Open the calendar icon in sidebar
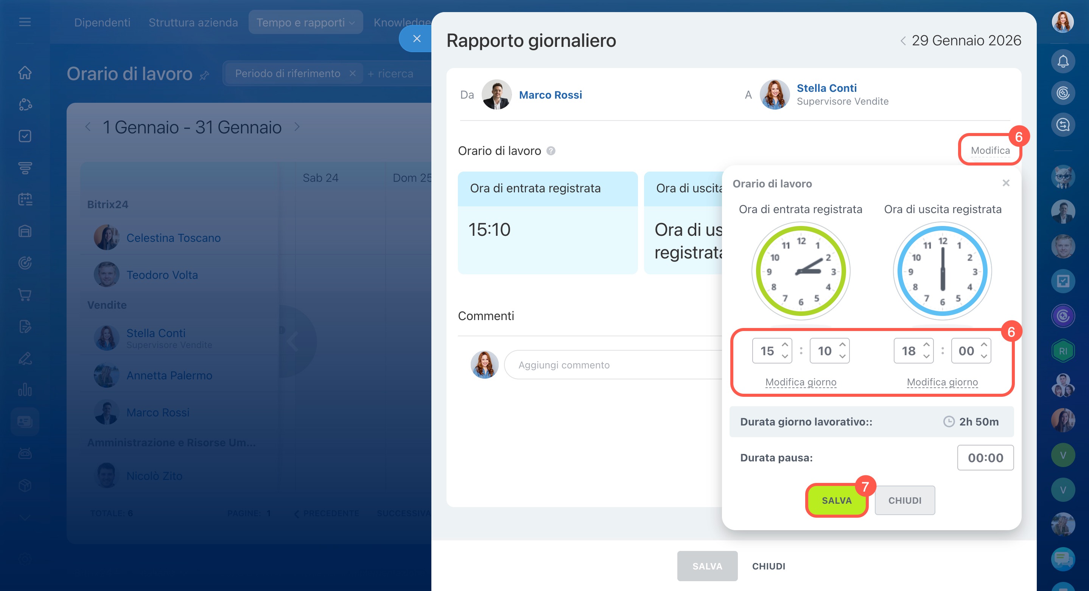The height and width of the screenshot is (591, 1089). tap(25, 199)
